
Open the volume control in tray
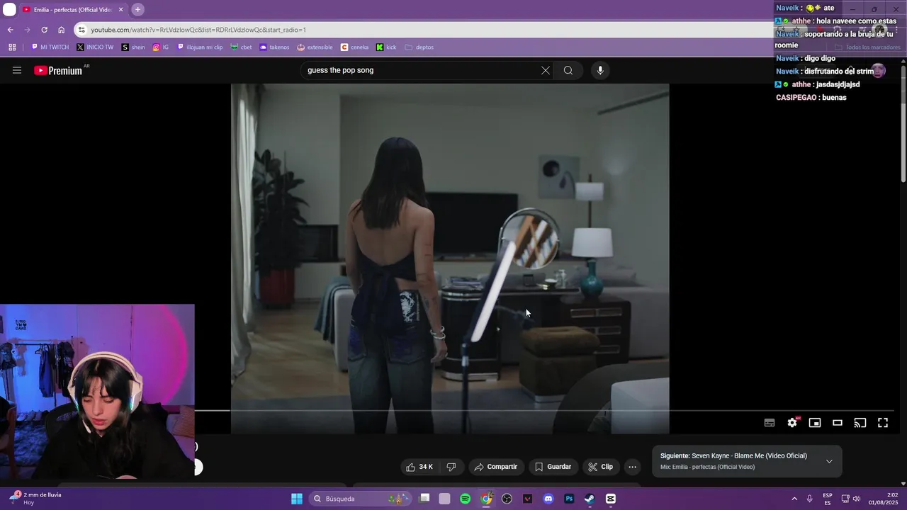coord(856,499)
